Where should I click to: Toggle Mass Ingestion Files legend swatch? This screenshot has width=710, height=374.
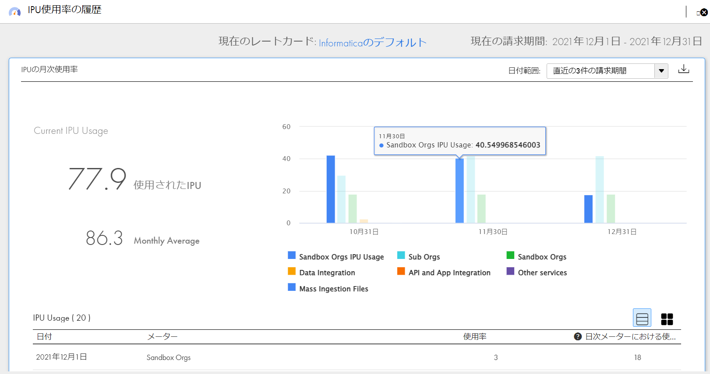tap(292, 287)
